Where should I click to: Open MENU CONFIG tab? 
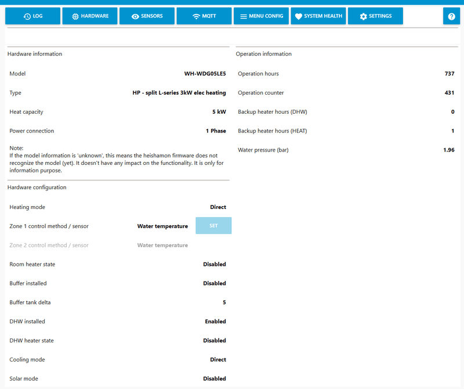[x=262, y=16]
